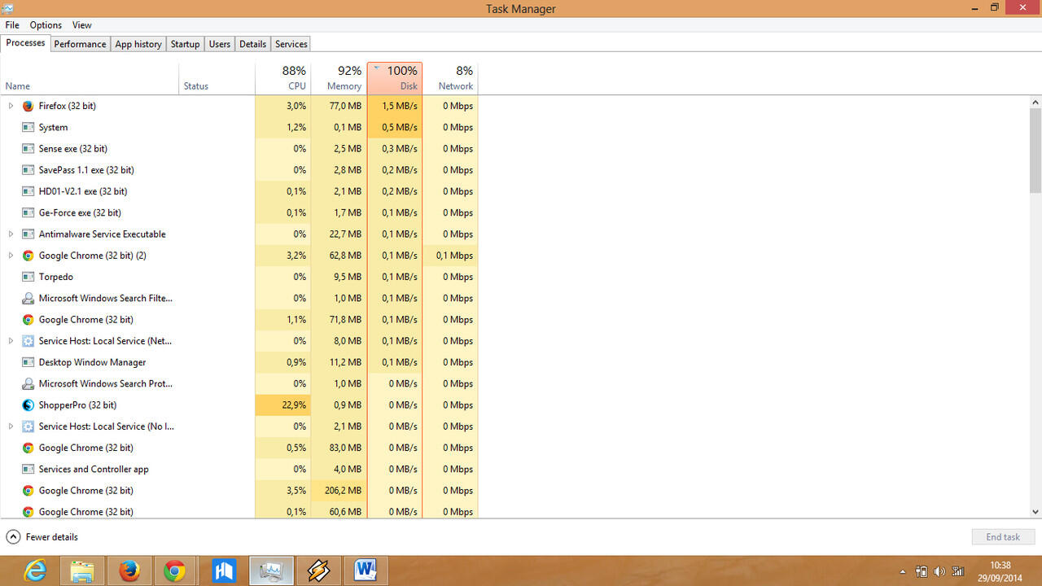Switch to the Details tab
The width and height of the screenshot is (1042, 586).
click(x=252, y=44)
